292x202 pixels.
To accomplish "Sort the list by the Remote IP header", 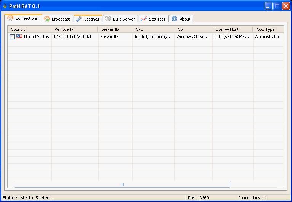I will point(75,29).
